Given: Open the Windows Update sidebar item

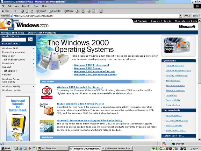Looking at the screenshot, I should click(x=12, y=90).
